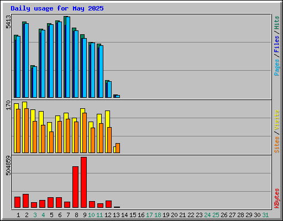Click the day 22 axis label

click(x=191, y=215)
